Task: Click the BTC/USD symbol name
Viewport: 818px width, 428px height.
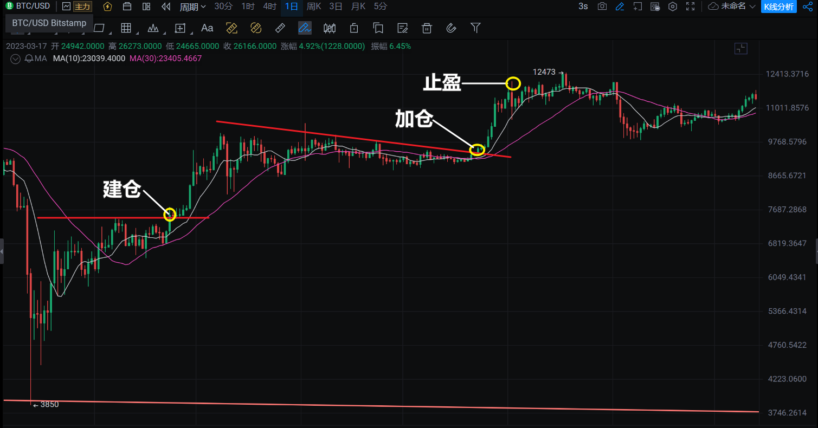Action: tap(33, 7)
